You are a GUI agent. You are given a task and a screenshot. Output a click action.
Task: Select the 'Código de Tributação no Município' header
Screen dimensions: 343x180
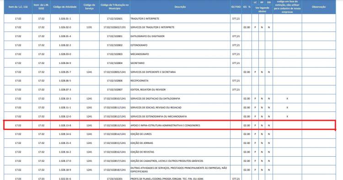click(x=115, y=7)
